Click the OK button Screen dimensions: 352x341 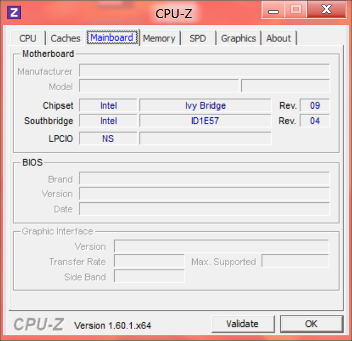click(311, 324)
